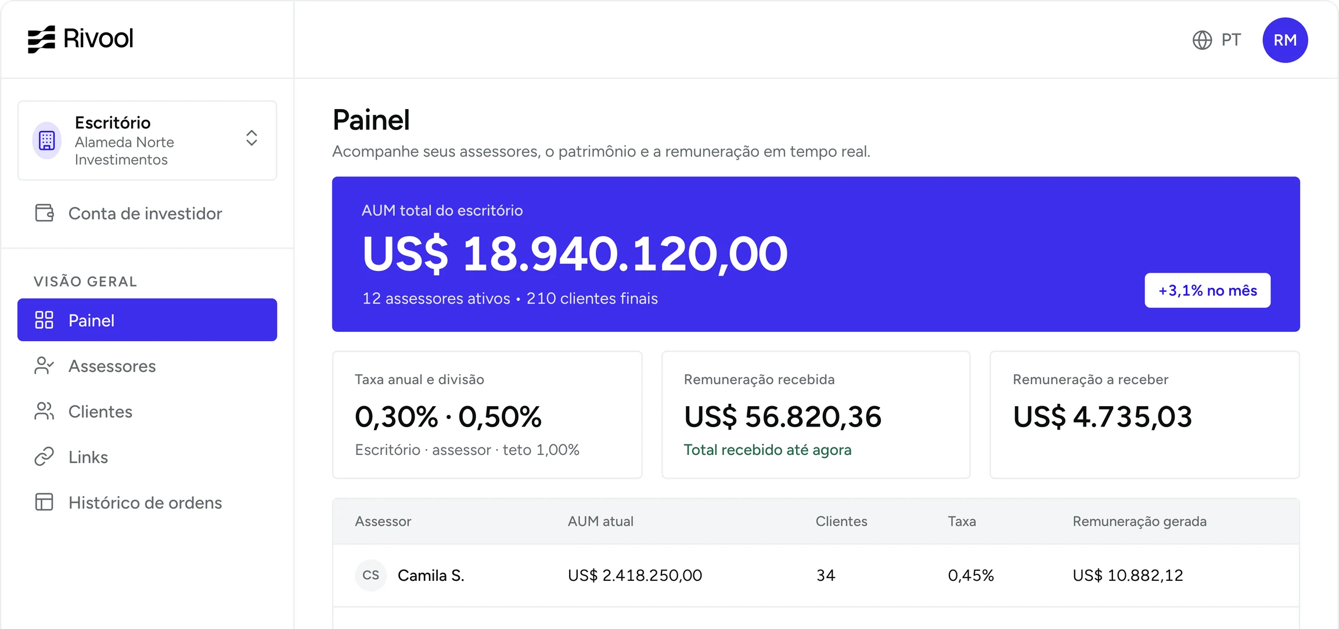Click the US$ 10.882,12 cell
Viewport: 1339px width, 629px height.
1128,576
